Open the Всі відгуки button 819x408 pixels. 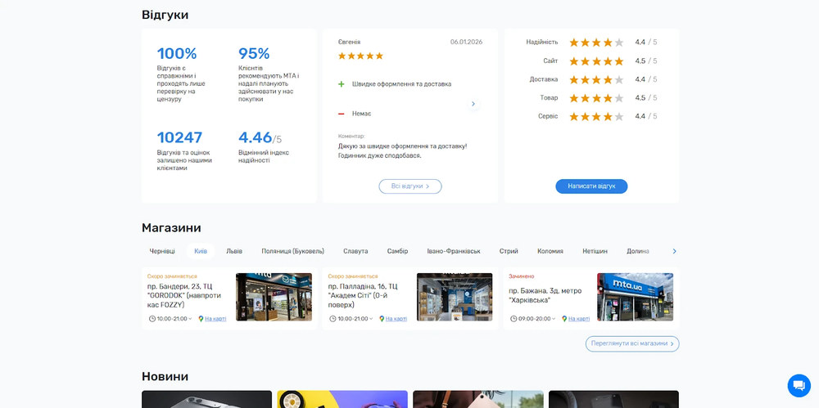409,186
